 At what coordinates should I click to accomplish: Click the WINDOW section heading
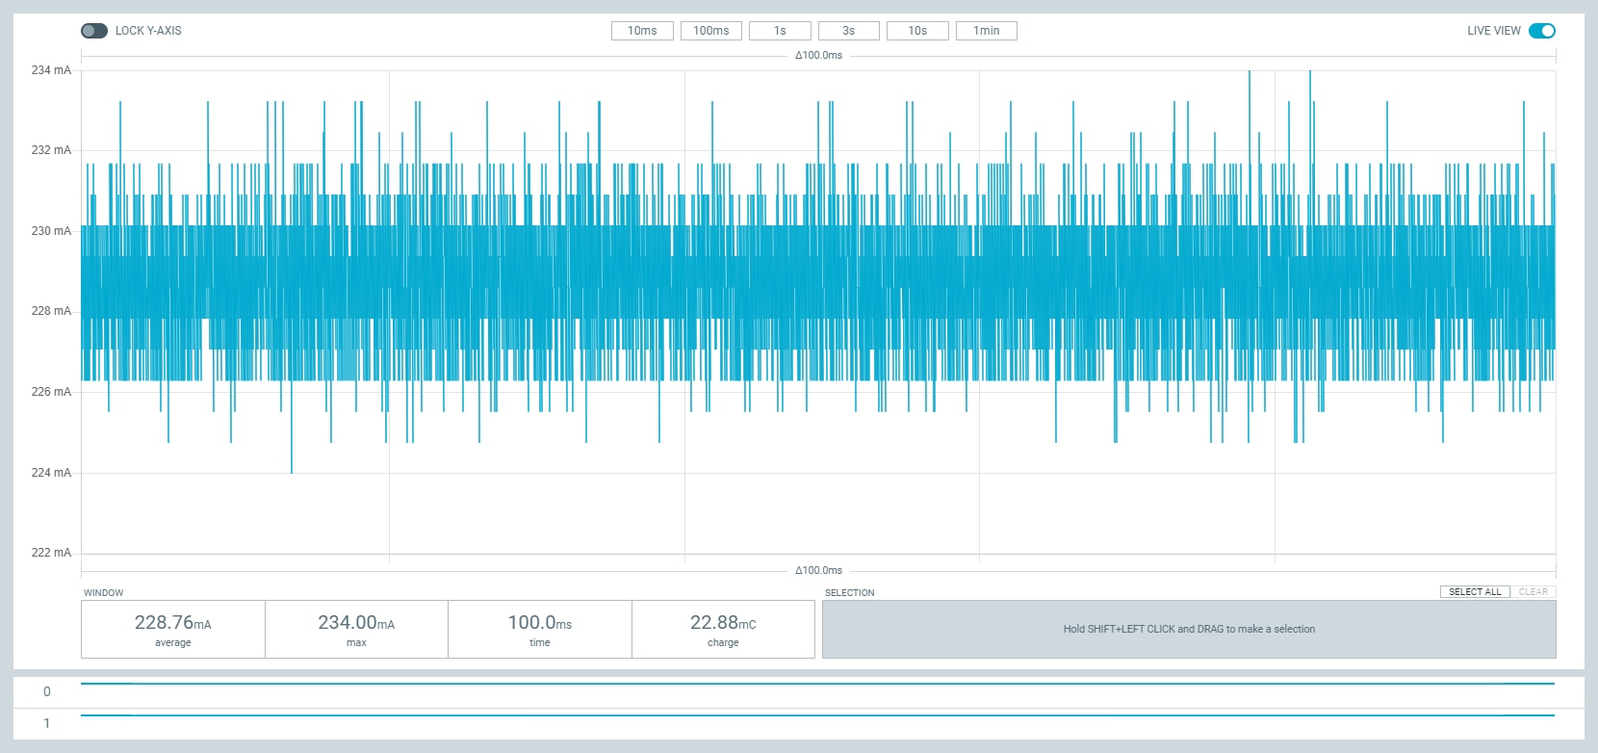click(x=104, y=593)
